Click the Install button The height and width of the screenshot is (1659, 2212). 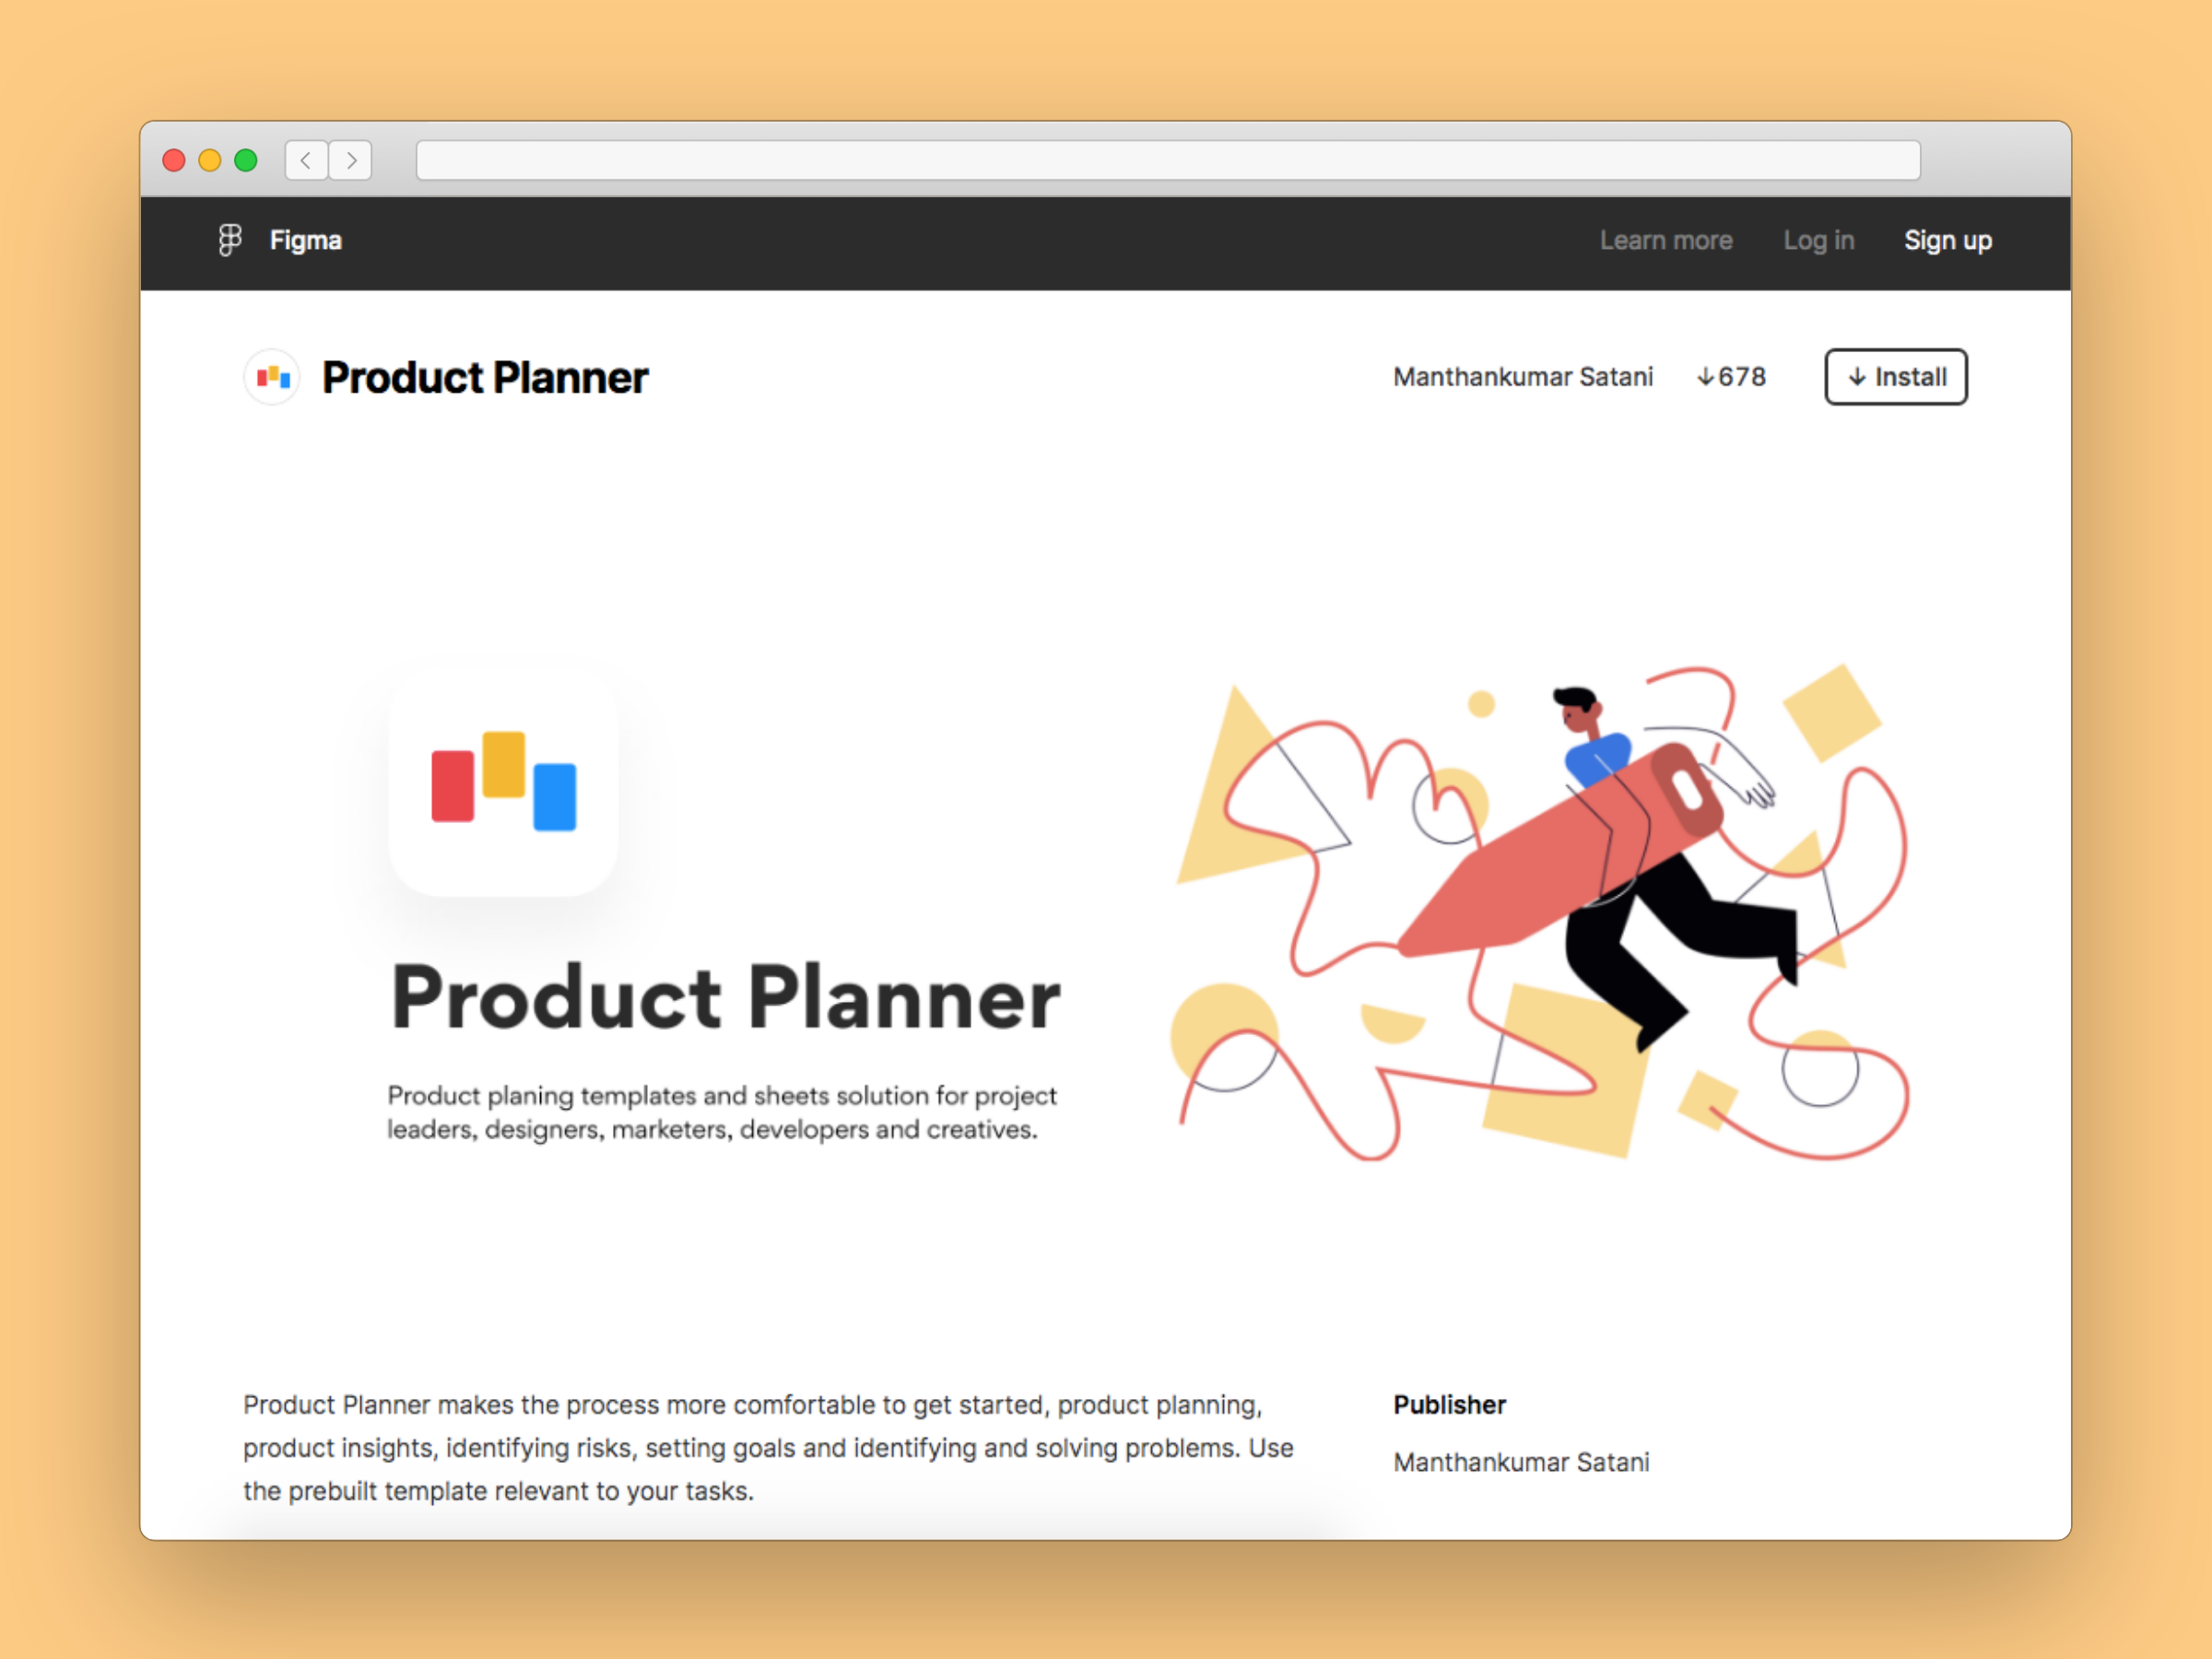(1895, 375)
